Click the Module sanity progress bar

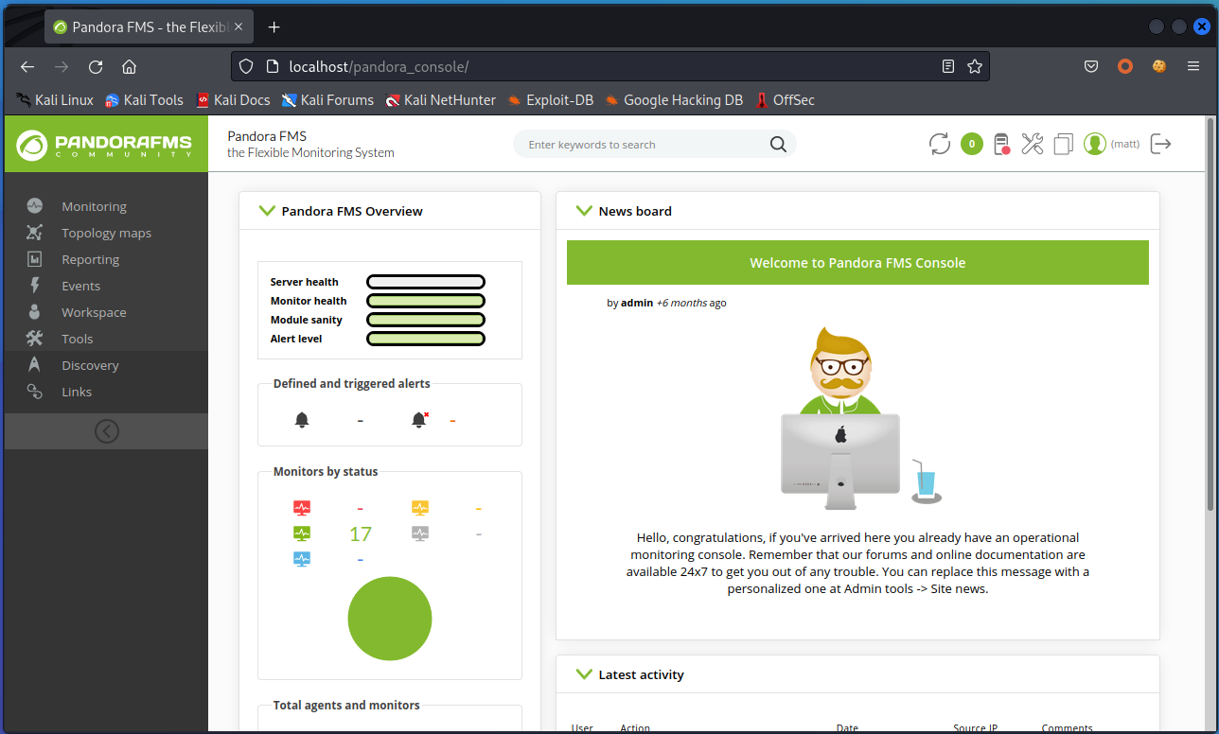click(426, 320)
